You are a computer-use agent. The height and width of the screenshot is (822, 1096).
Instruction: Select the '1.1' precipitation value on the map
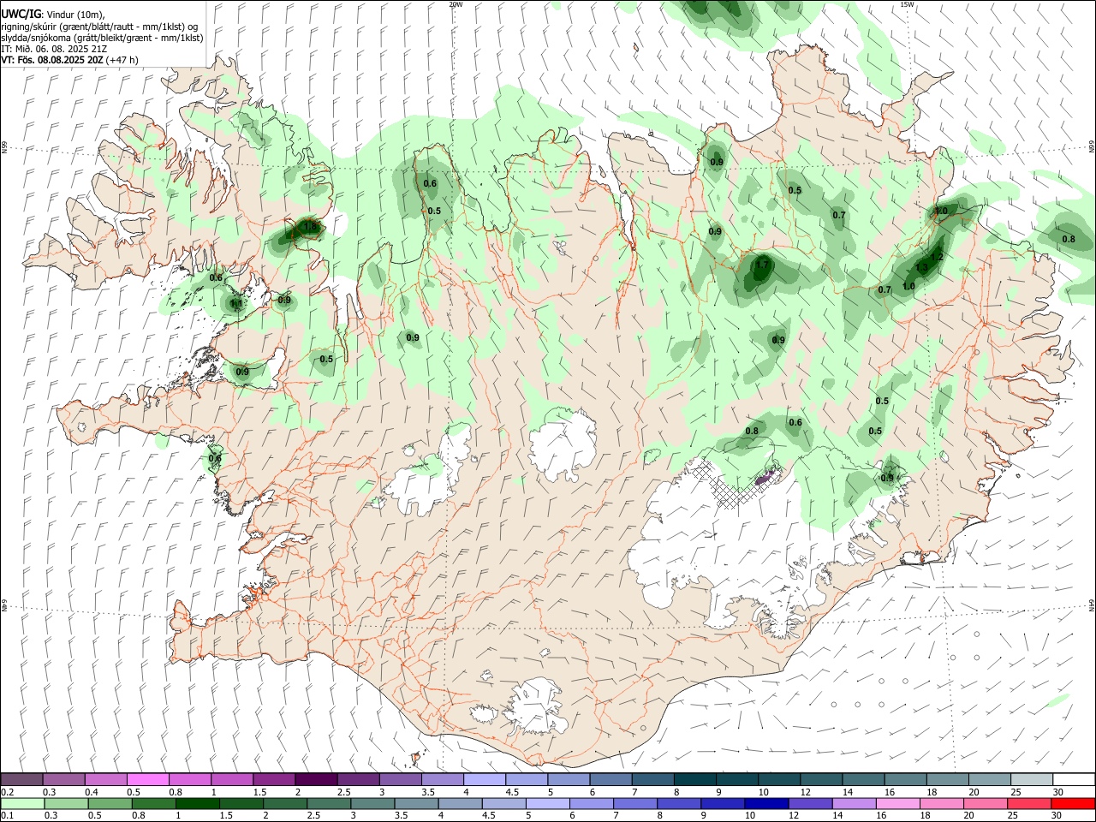[235, 303]
